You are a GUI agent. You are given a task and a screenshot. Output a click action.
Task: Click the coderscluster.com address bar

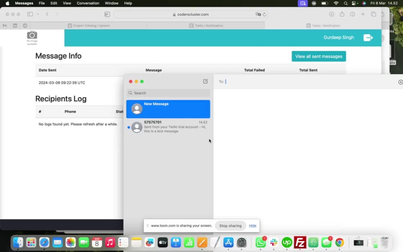pyautogui.click(x=191, y=15)
